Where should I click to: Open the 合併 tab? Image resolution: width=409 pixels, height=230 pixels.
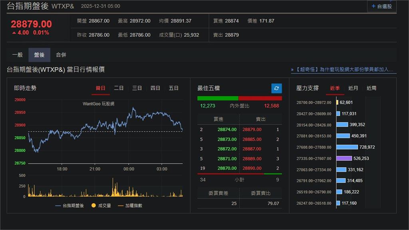click(61, 55)
